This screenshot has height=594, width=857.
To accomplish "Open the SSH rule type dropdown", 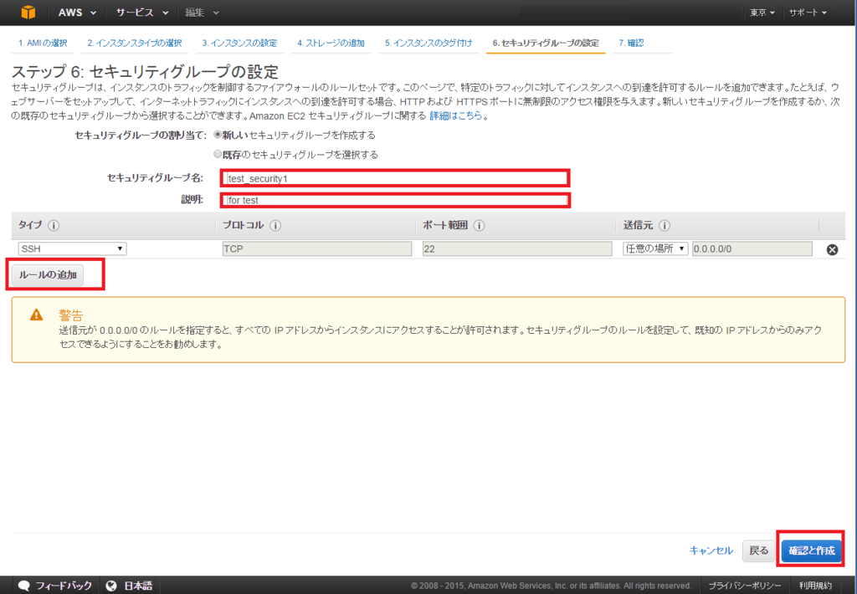I will 71,248.
